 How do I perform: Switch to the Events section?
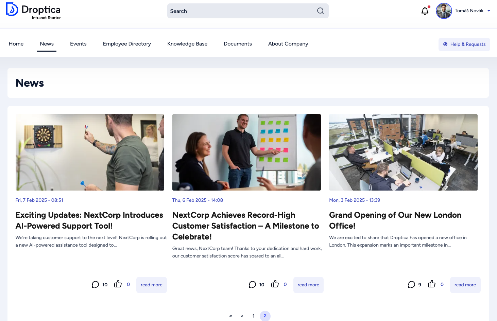[x=78, y=43]
